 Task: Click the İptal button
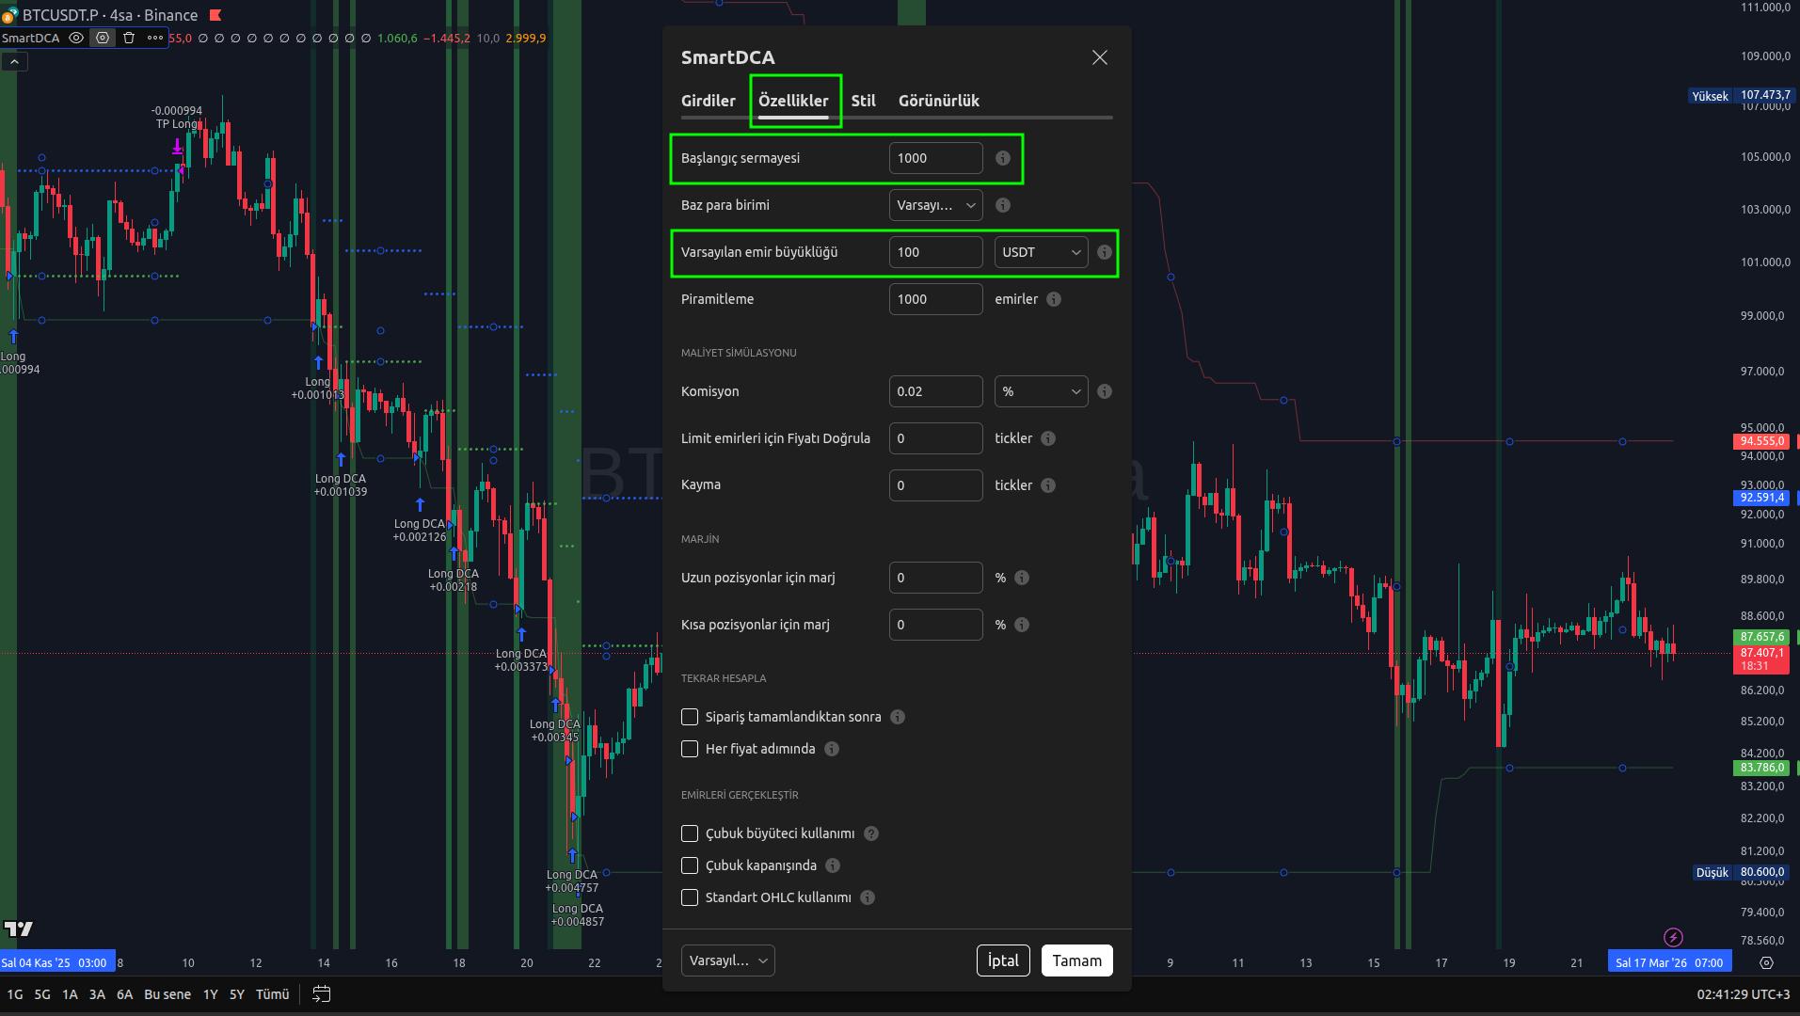[1002, 960]
